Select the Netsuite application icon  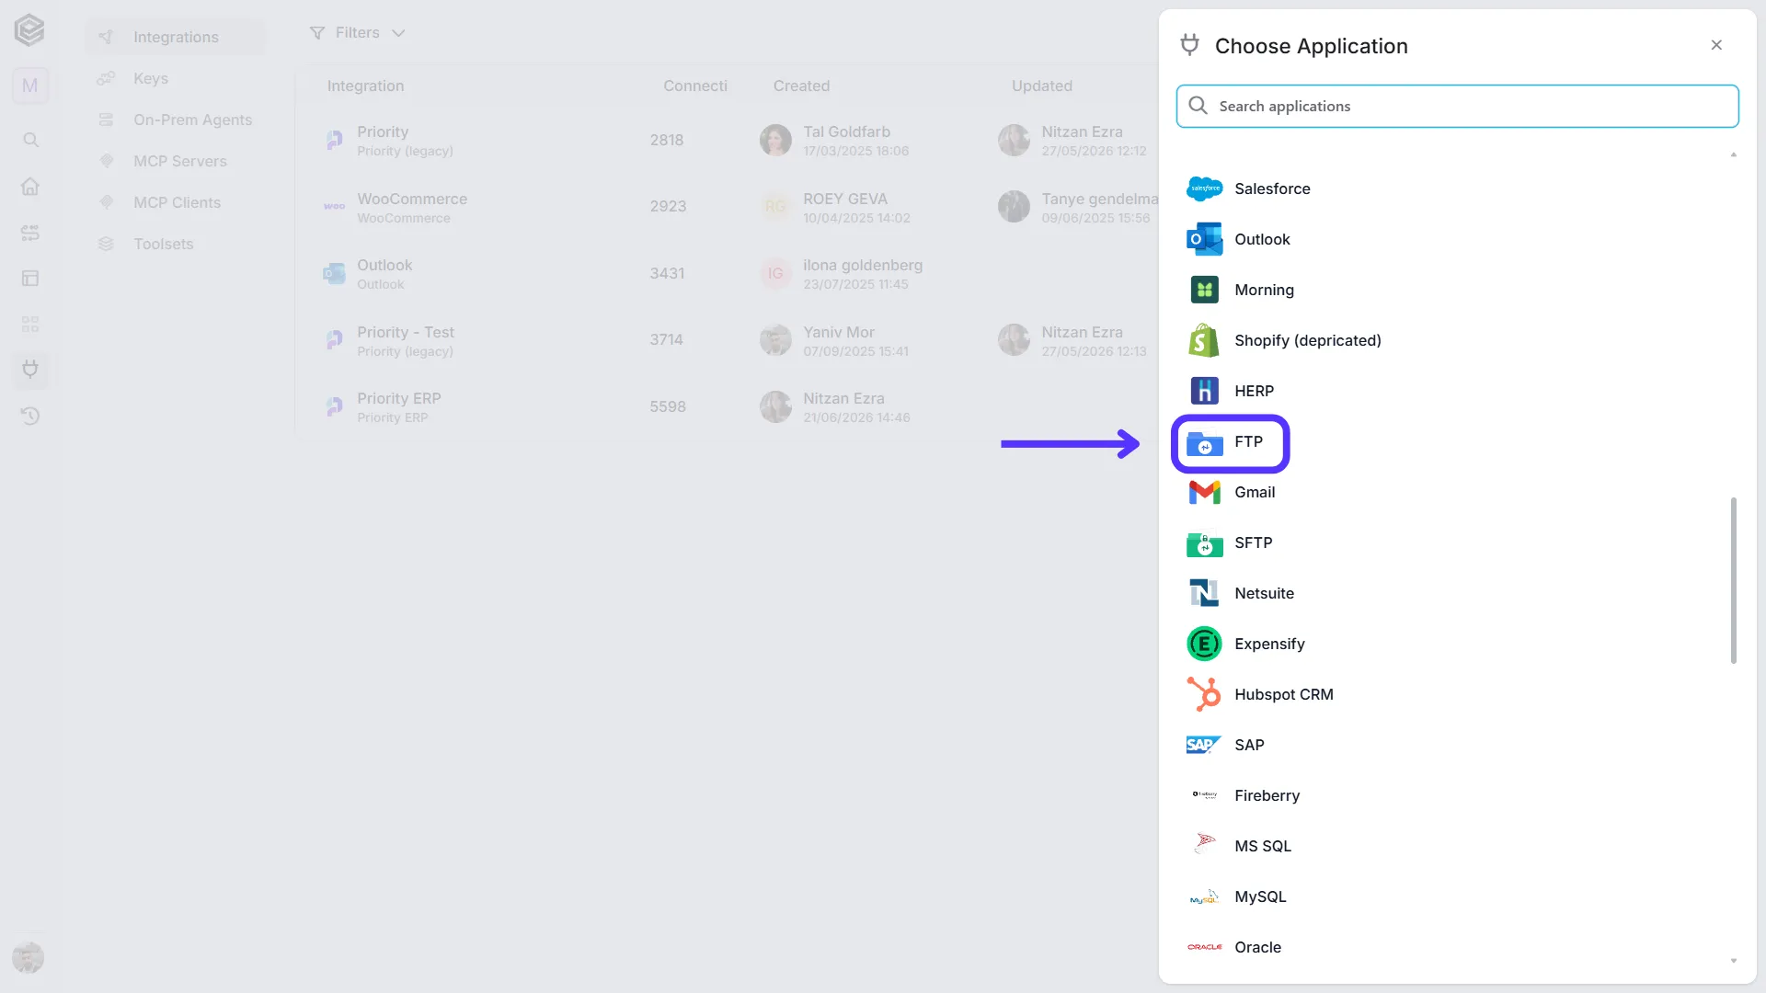tap(1204, 593)
